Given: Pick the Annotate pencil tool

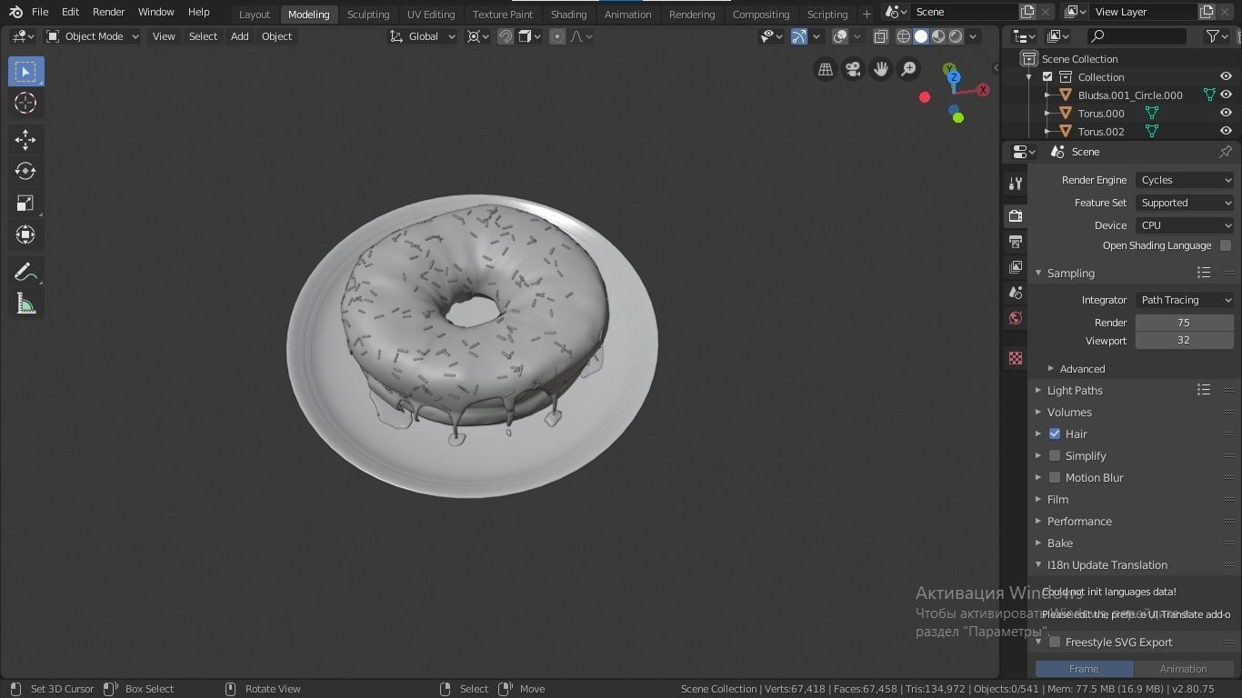Looking at the screenshot, I should [25, 271].
